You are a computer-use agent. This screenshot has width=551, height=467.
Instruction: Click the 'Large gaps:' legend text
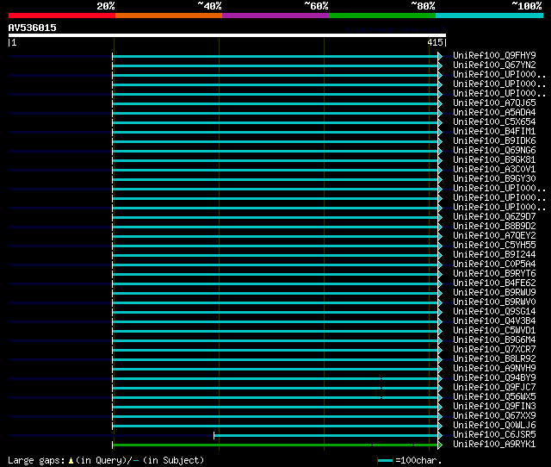point(36,460)
